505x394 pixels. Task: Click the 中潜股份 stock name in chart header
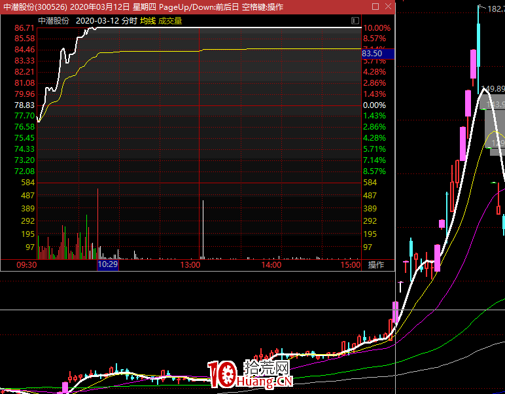tap(54, 21)
